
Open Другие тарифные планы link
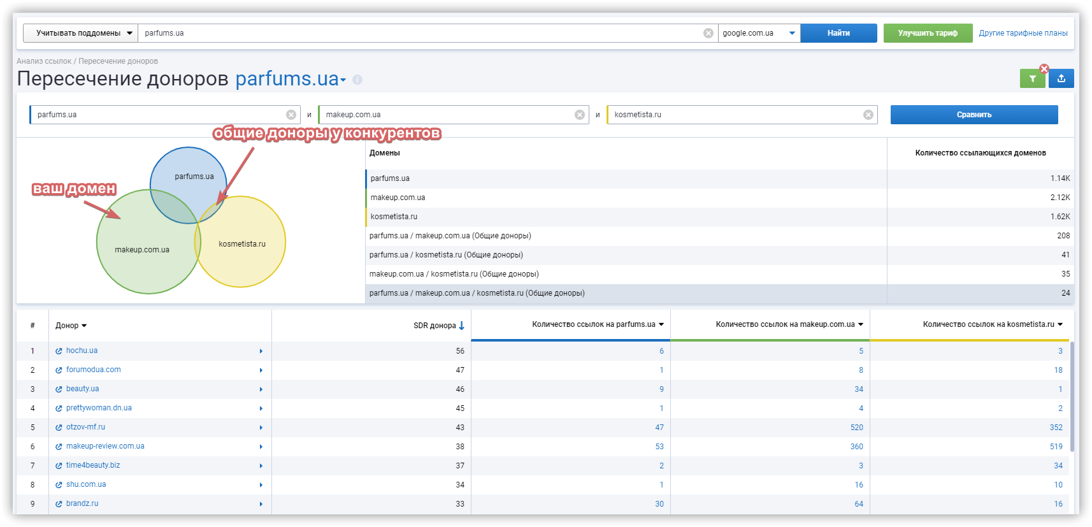click(x=1023, y=33)
